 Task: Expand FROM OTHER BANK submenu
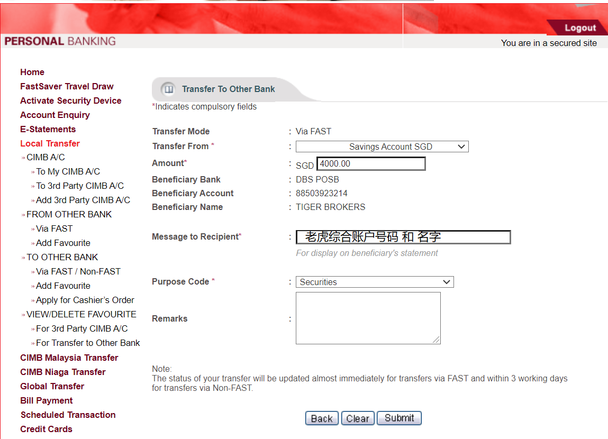point(69,215)
